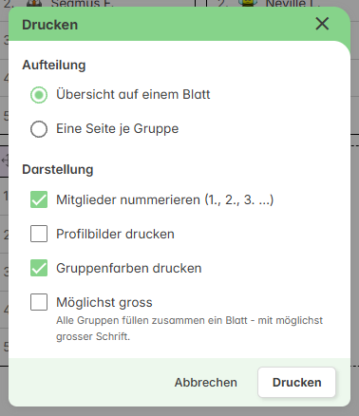Image resolution: width=359 pixels, height=416 pixels.
Task: Tick the 'Möglichst gross' checkbox
Action: pos(39,302)
